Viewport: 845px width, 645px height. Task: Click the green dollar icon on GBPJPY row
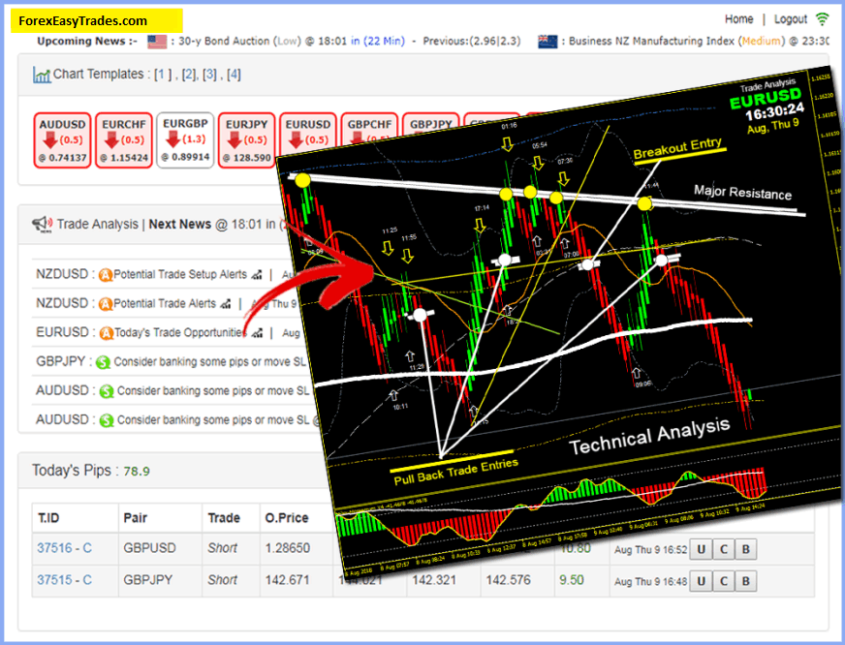coord(102,362)
